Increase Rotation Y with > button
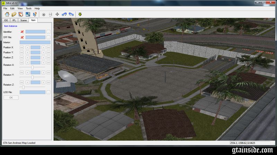The width and height of the screenshot is (277, 155). [43, 72]
